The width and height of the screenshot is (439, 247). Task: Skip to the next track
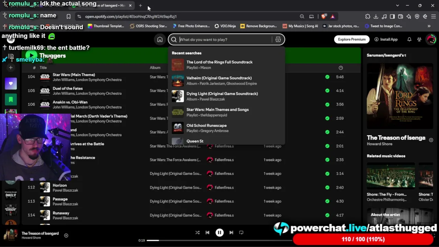(x=231, y=233)
